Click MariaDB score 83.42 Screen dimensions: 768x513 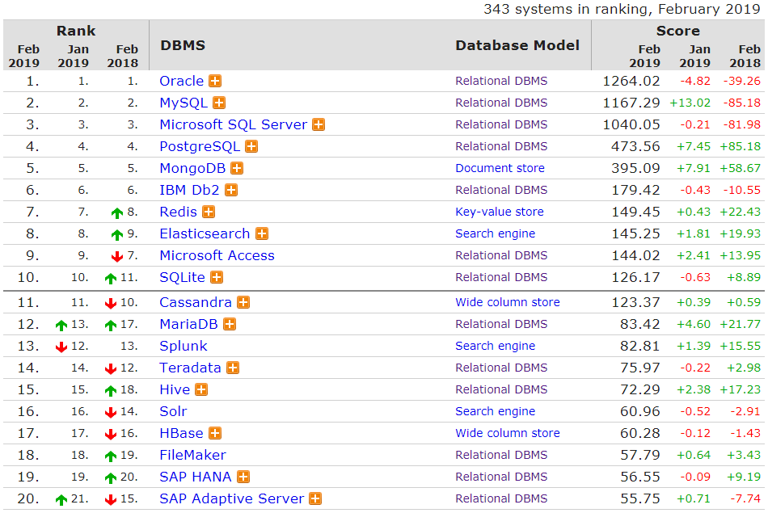639,324
